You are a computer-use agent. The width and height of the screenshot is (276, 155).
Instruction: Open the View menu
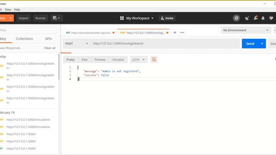click(8, 9)
